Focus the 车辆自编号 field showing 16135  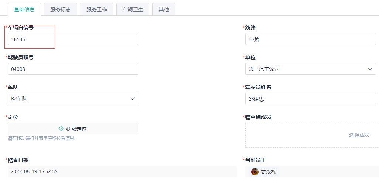click(x=73, y=39)
